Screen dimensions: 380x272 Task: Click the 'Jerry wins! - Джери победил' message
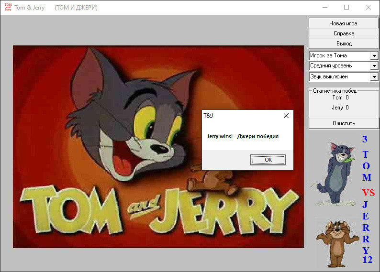[243, 136]
